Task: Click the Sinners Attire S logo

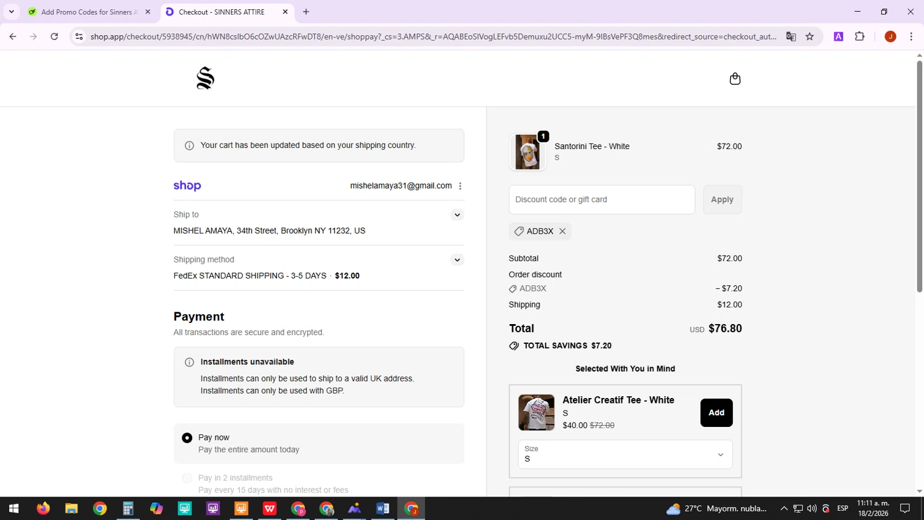Action: click(205, 78)
